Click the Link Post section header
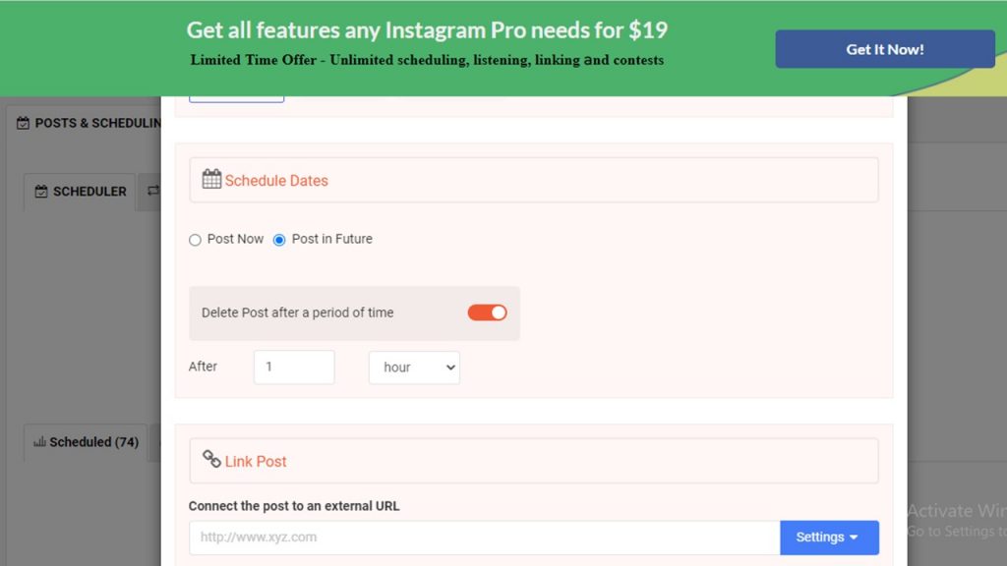The image size is (1007, 566). [x=534, y=461]
